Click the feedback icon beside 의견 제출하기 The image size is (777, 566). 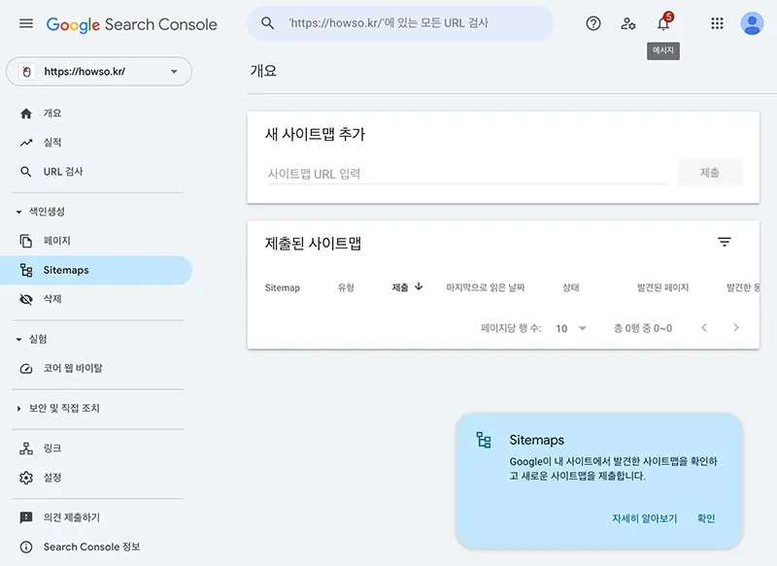(x=26, y=517)
